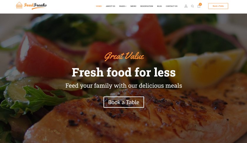Open the user account icon
Viewport: 247px width, 143px height.
[186, 6]
